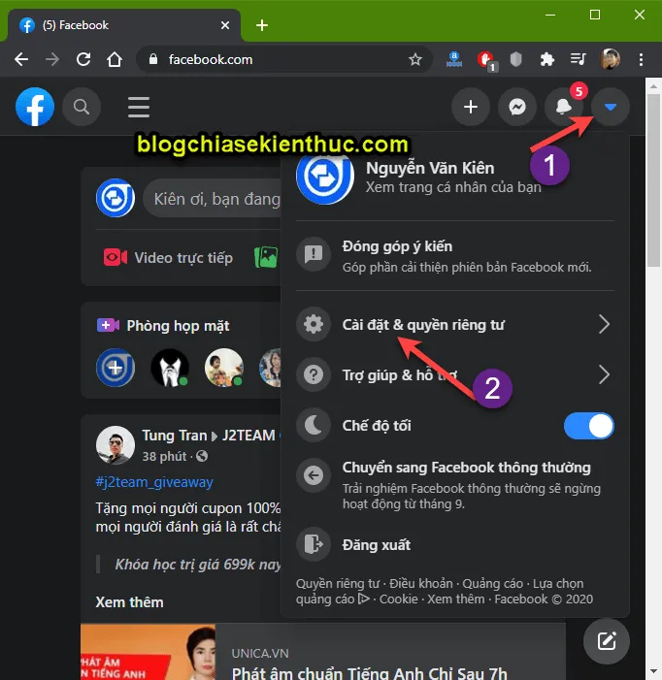The height and width of the screenshot is (680, 662).
Task: Open the Facebook search icon
Action: (x=83, y=106)
